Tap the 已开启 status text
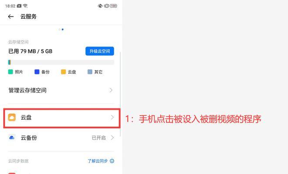Image resolution: width=288 pixels, height=174 pixels. [x=98, y=138]
